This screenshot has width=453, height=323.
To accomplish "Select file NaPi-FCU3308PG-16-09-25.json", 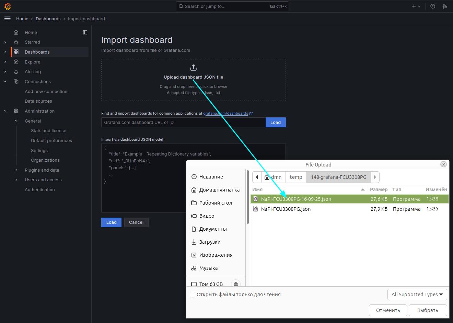I will (350, 199).
